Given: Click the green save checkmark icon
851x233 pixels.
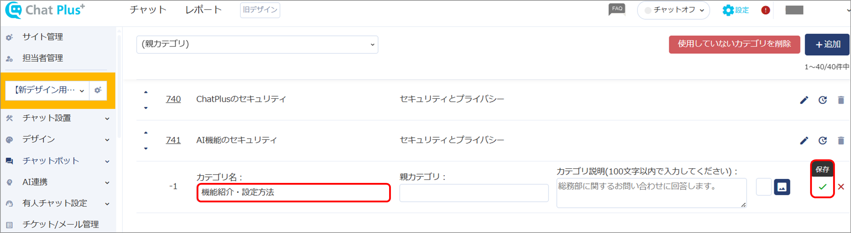Looking at the screenshot, I should [822, 187].
